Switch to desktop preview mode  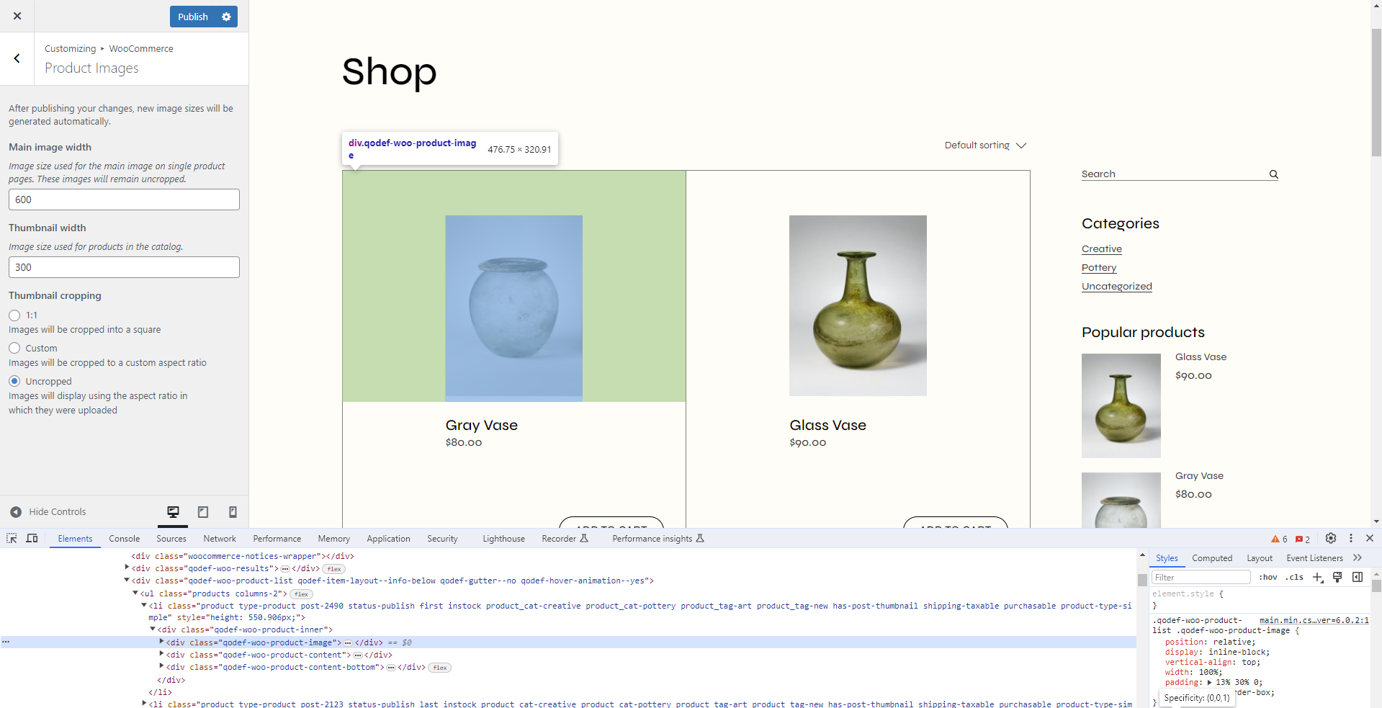click(x=174, y=512)
